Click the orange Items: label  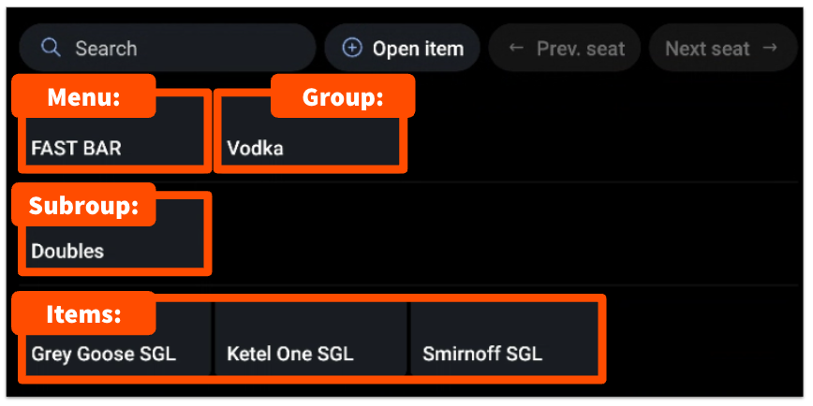click(83, 314)
